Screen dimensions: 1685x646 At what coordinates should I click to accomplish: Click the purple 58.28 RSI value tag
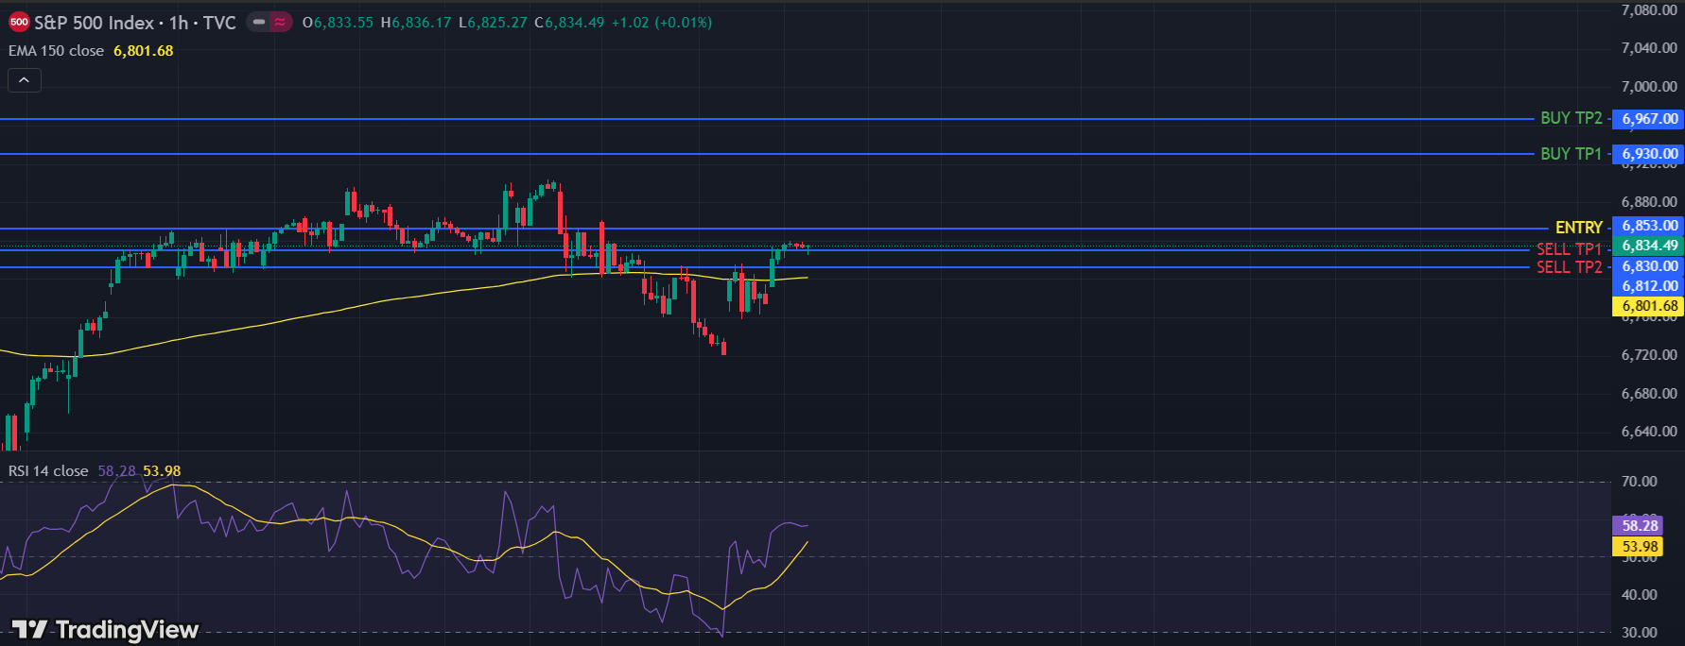pyautogui.click(x=1640, y=526)
